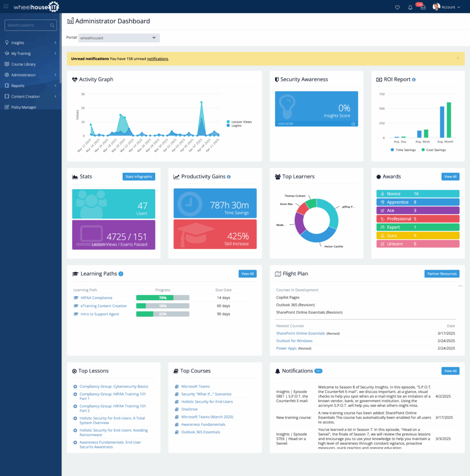Viewport: 470px width, 476px height.
Task: Open Outlook for Windows course link
Action: [x=294, y=341]
